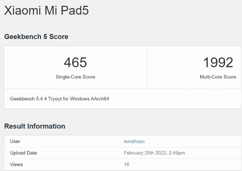Click the 465 single-core score number
The image size is (242, 171).
pos(75,62)
